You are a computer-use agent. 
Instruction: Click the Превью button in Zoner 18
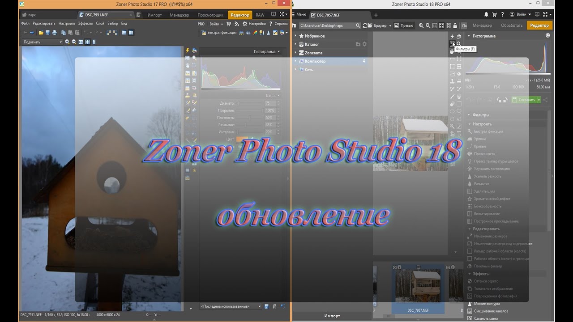[404, 25]
